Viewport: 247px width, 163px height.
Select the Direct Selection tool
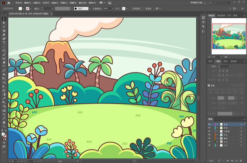coord(4,23)
